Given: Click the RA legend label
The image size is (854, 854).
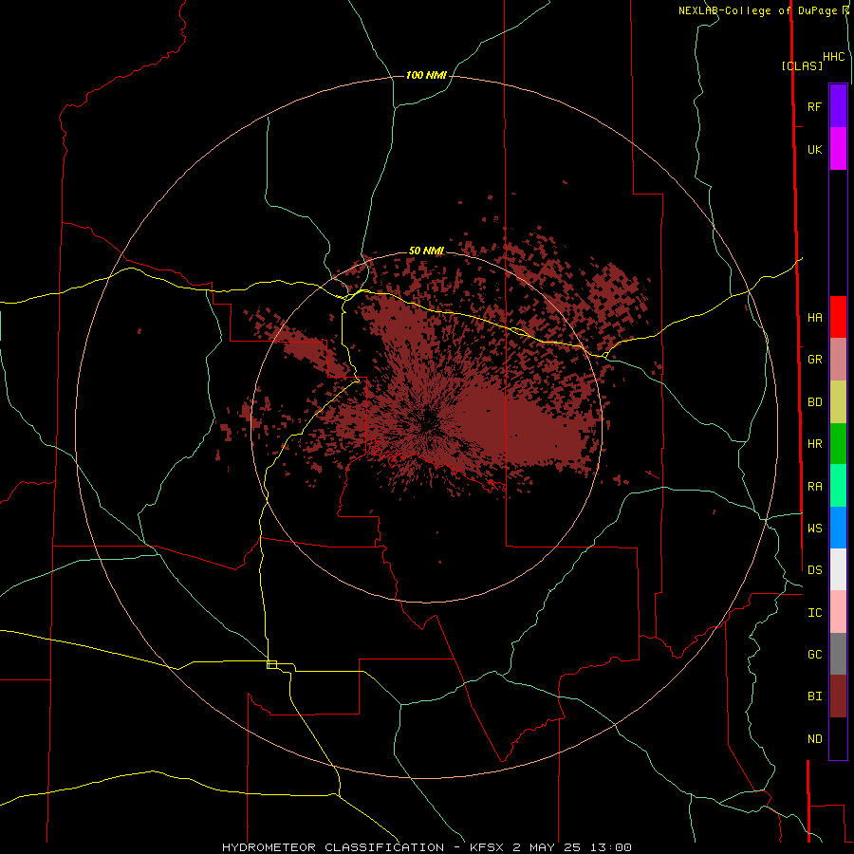Looking at the screenshot, I should coord(814,487).
